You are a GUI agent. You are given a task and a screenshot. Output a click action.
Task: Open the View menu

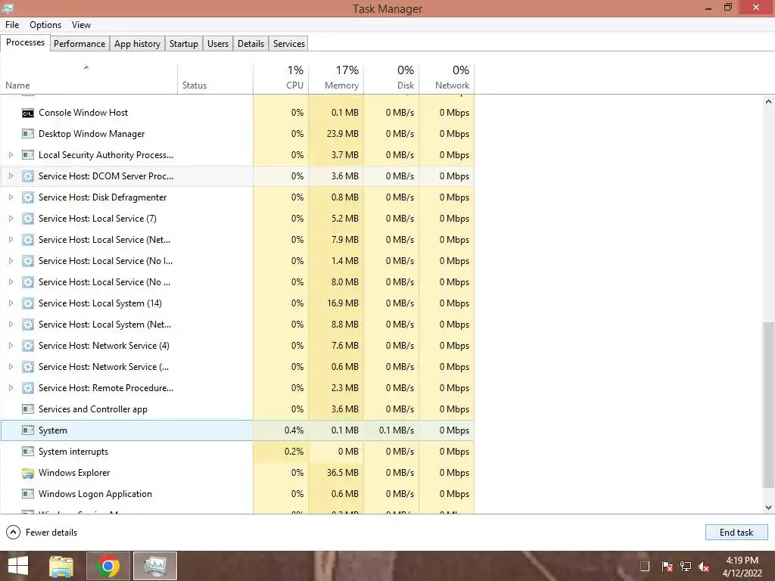tap(81, 25)
